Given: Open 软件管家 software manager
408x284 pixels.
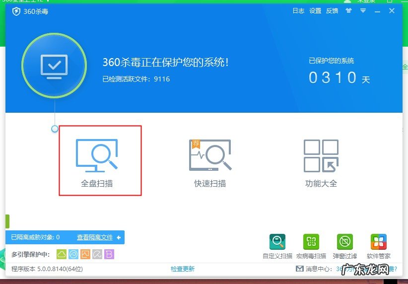Looking at the screenshot, I should coord(379,246).
